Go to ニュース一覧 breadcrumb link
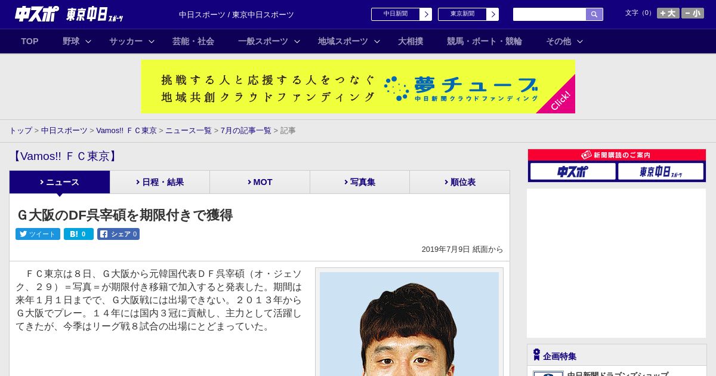 click(189, 130)
